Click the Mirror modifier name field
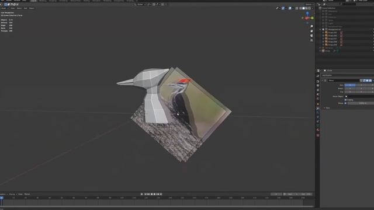The height and width of the screenshot is (210, 374). point(343,80)
